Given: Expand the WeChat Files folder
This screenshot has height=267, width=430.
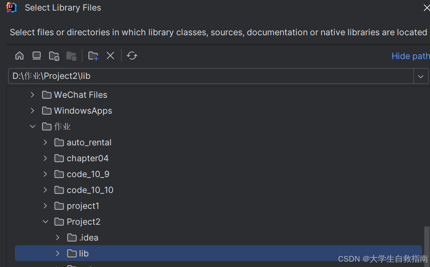Looking at the screenshot, I should tap(32, 95).
